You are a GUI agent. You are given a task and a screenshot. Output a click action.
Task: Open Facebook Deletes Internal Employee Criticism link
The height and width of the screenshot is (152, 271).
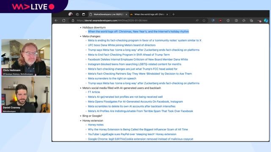coord(138,60)
